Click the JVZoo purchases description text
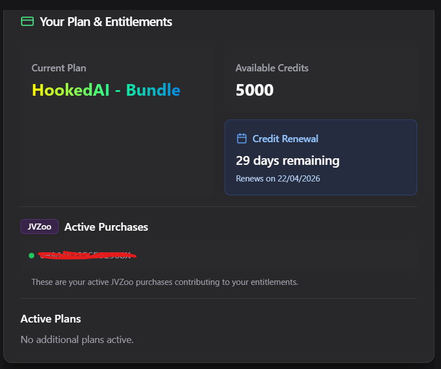Screen dimensions: 441x369 (165, 282)
